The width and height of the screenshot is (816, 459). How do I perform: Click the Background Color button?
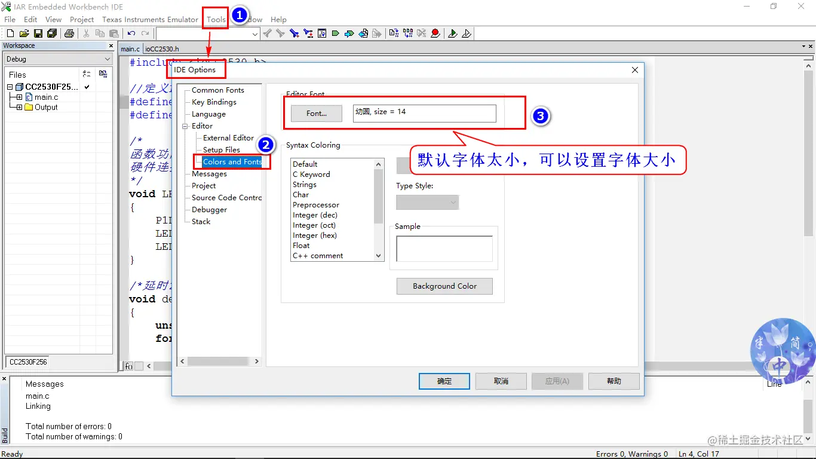[444, 286]
